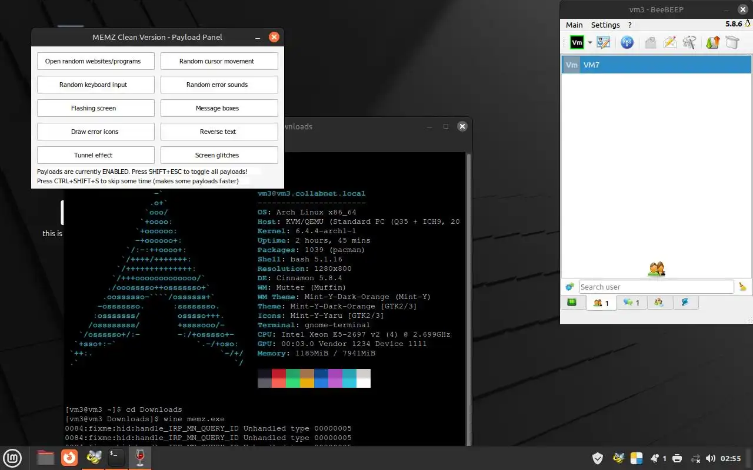Open the Settings menu in BeeBEEP
This screenshot has width=753, height=470.
[x=605, y=25]
